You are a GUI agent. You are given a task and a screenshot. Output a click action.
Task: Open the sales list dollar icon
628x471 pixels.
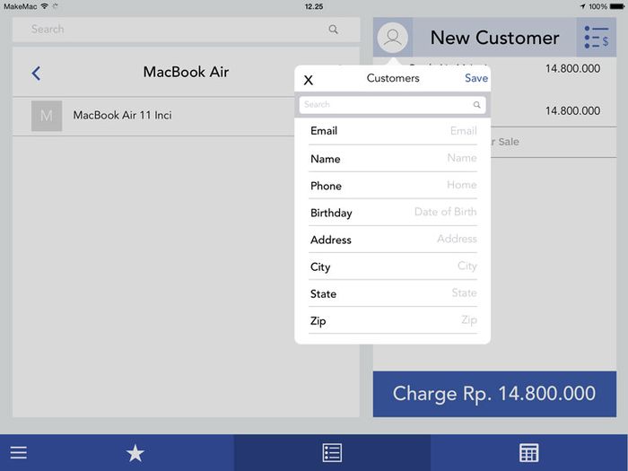(x=596, y=38)
